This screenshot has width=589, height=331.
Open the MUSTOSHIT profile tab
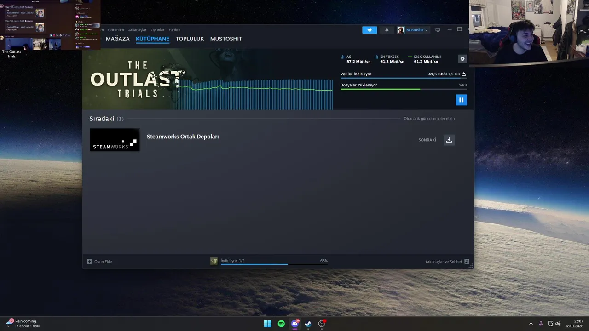[226, 39]
